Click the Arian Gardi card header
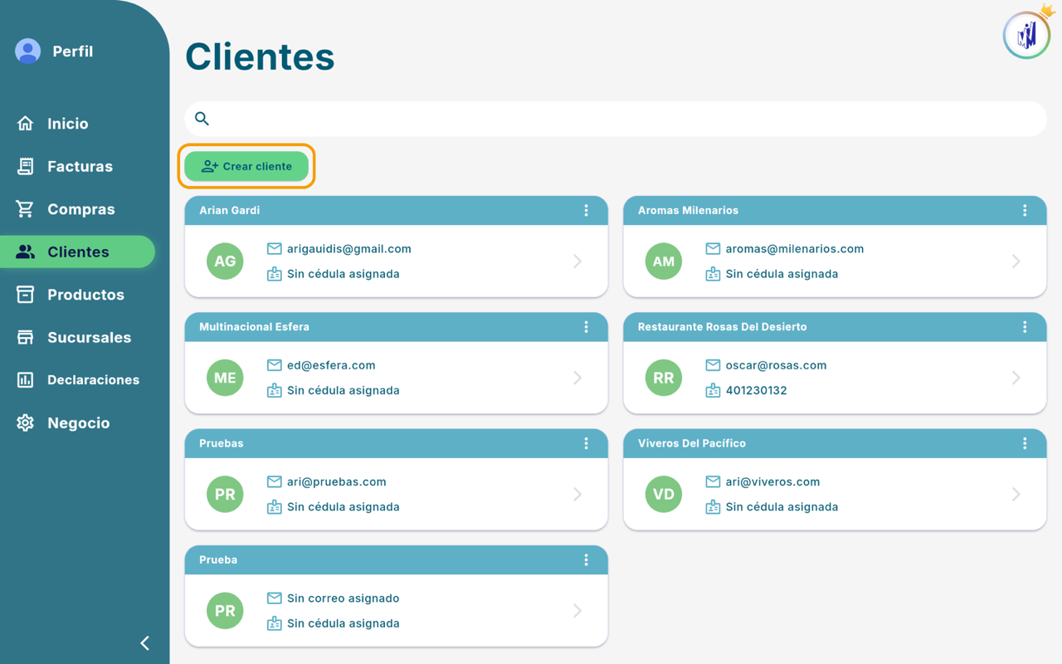This screenshot has width=1062, height=664. tap(396, 211)
